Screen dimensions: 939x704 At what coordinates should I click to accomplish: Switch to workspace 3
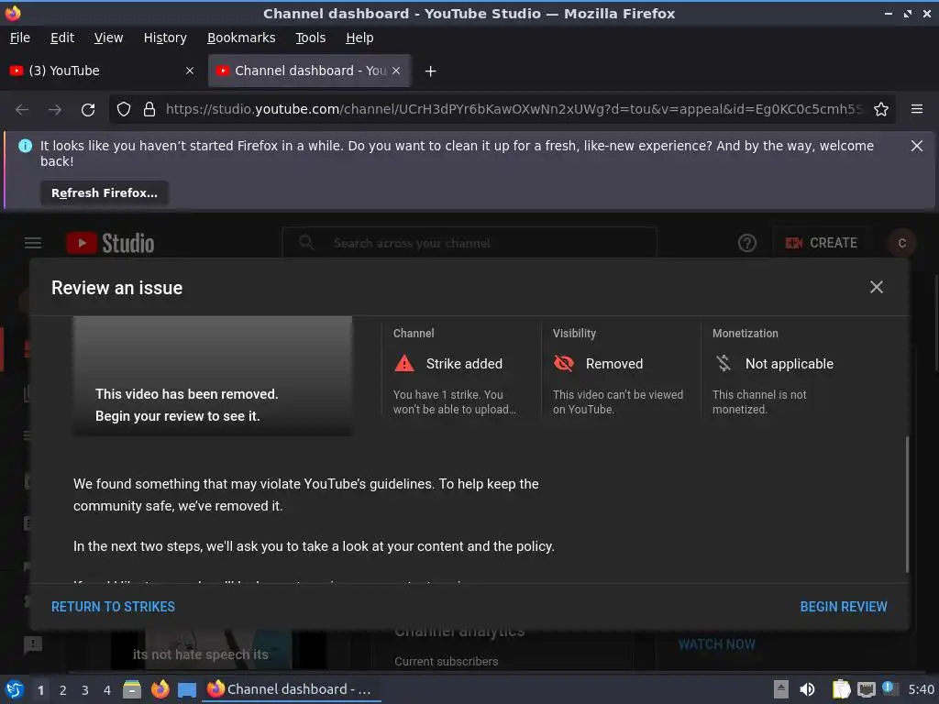coord(85,690)
